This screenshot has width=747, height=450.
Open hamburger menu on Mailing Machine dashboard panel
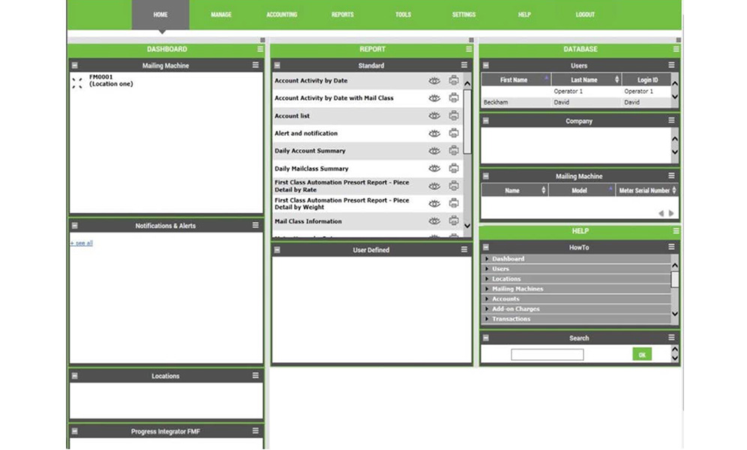click(x=256, y=66)
